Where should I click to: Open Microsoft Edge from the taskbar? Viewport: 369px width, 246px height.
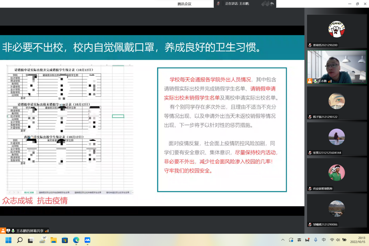[76, 240]
